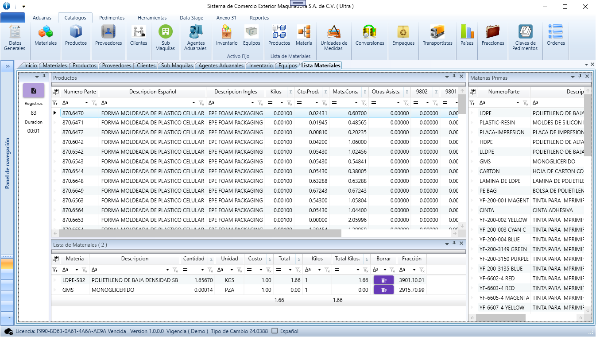
Task: Click the Productos grid horizontal scrollbar
Action: click(x=199, y=233)
